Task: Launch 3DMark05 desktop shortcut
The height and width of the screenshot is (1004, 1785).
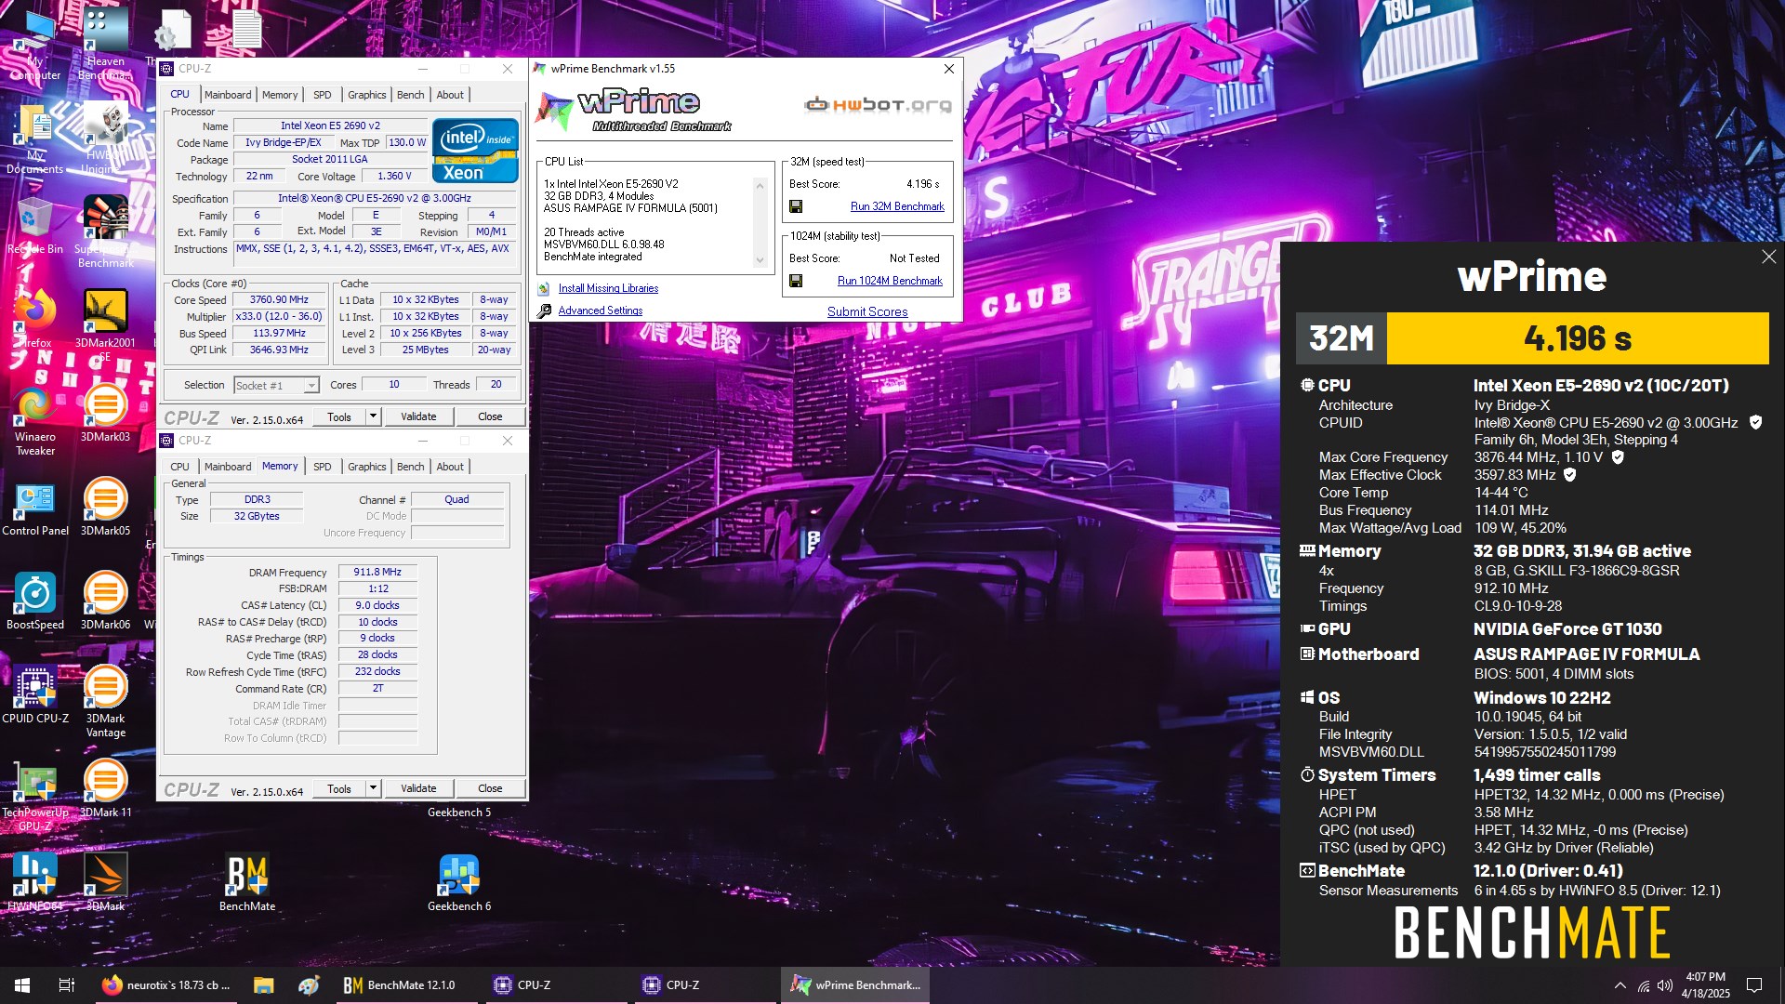Action: click(x=105, y=508)
